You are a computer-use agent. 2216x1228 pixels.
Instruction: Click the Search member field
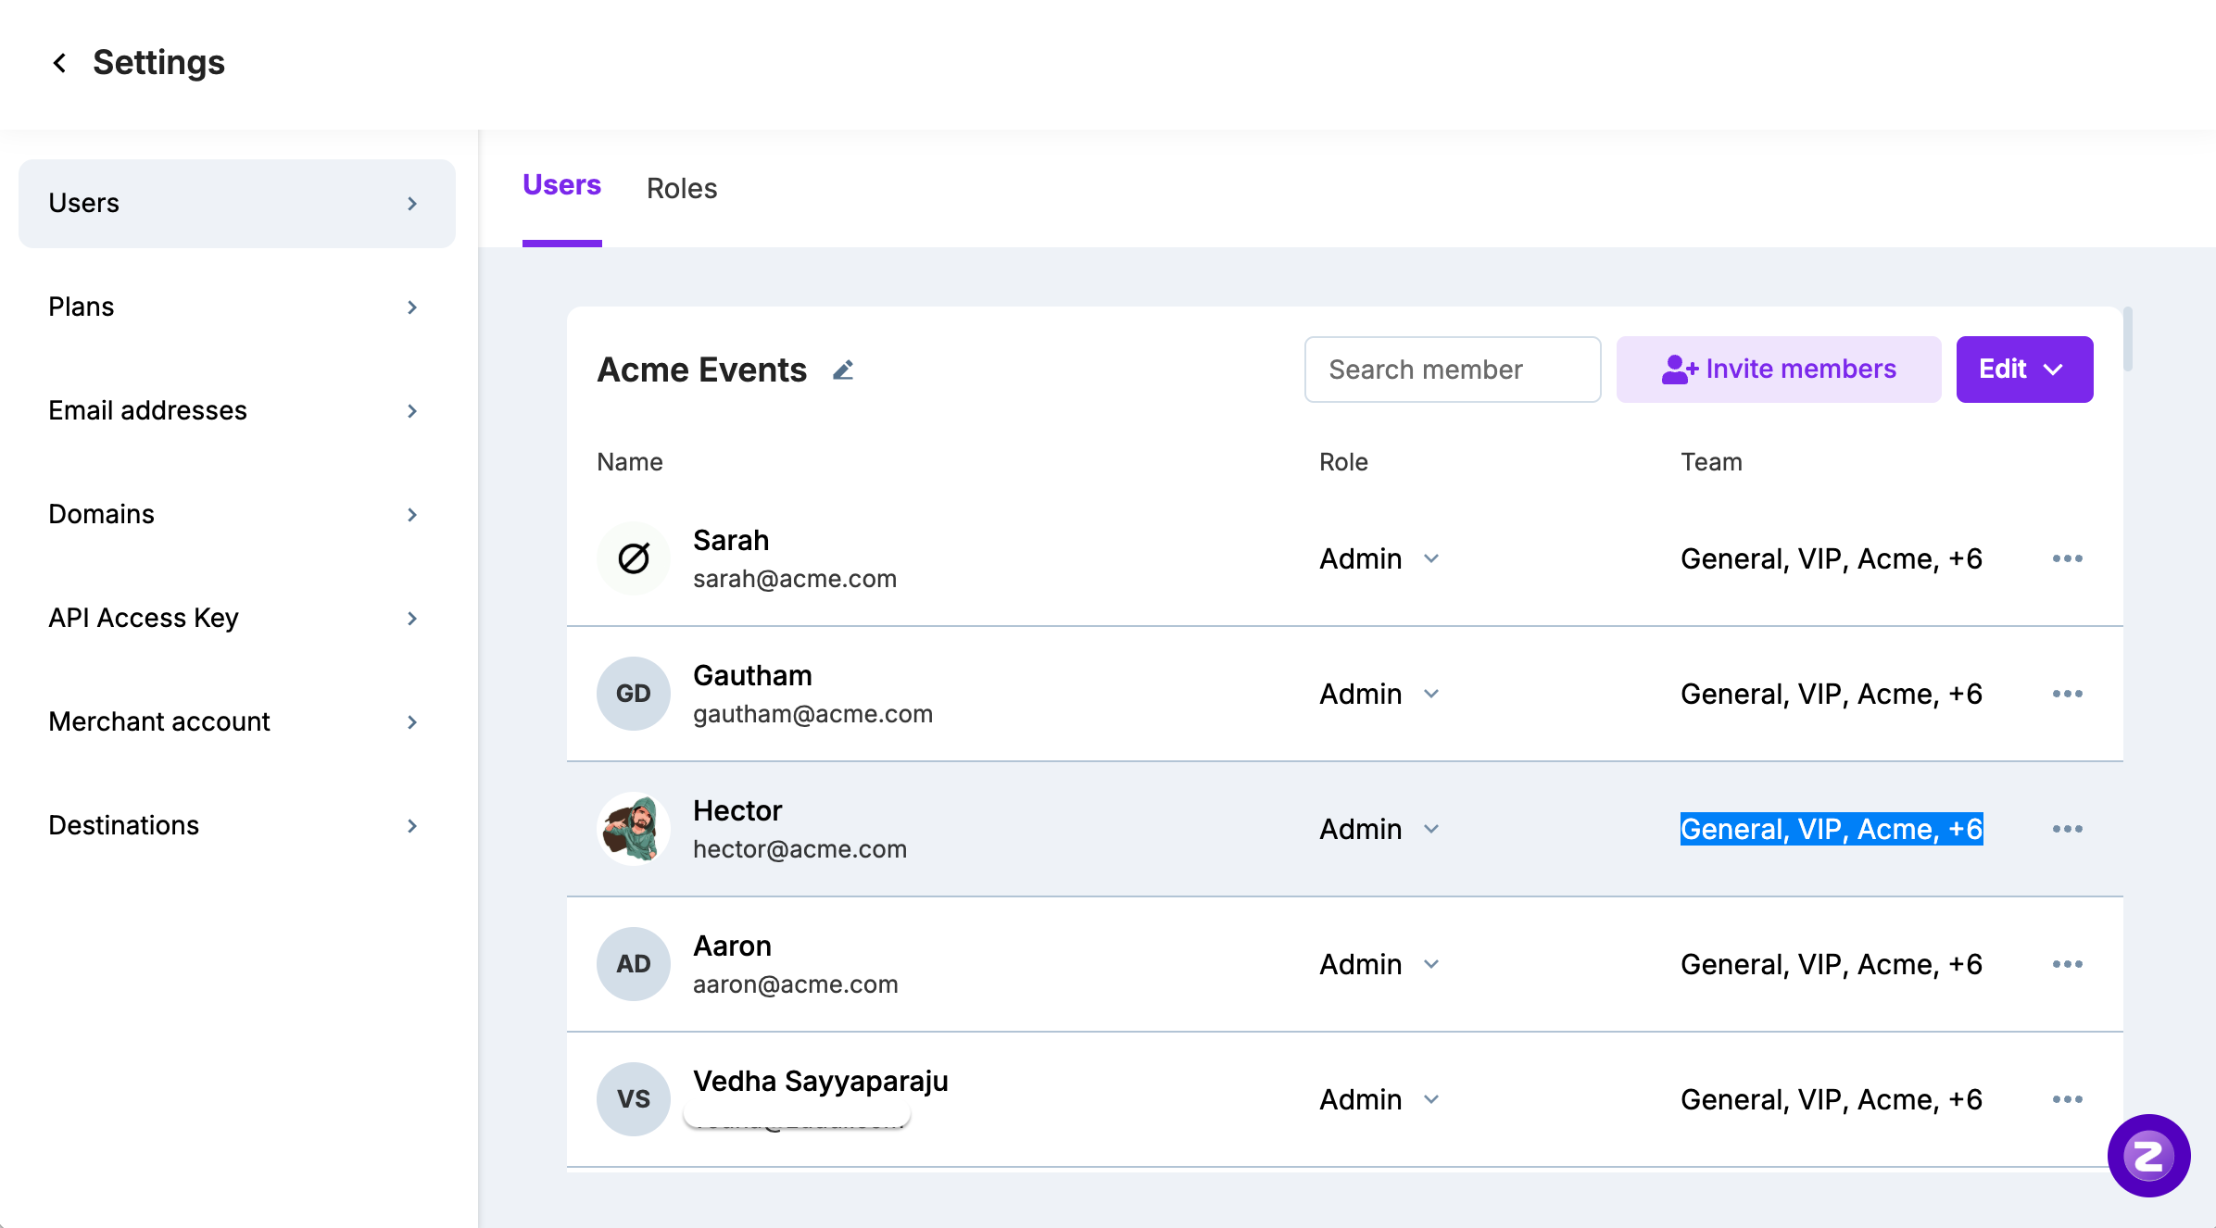(x=1452, y=370)
